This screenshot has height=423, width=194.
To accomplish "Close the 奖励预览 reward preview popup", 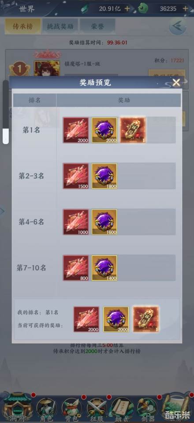I will point(176,82).
